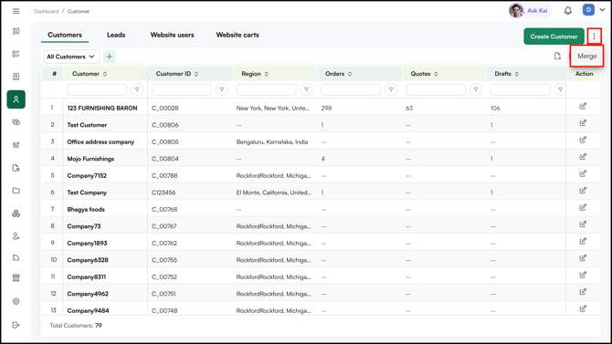Edit Office address company row
The width and height of the screenshot is (612, 344).
point(583,140)
